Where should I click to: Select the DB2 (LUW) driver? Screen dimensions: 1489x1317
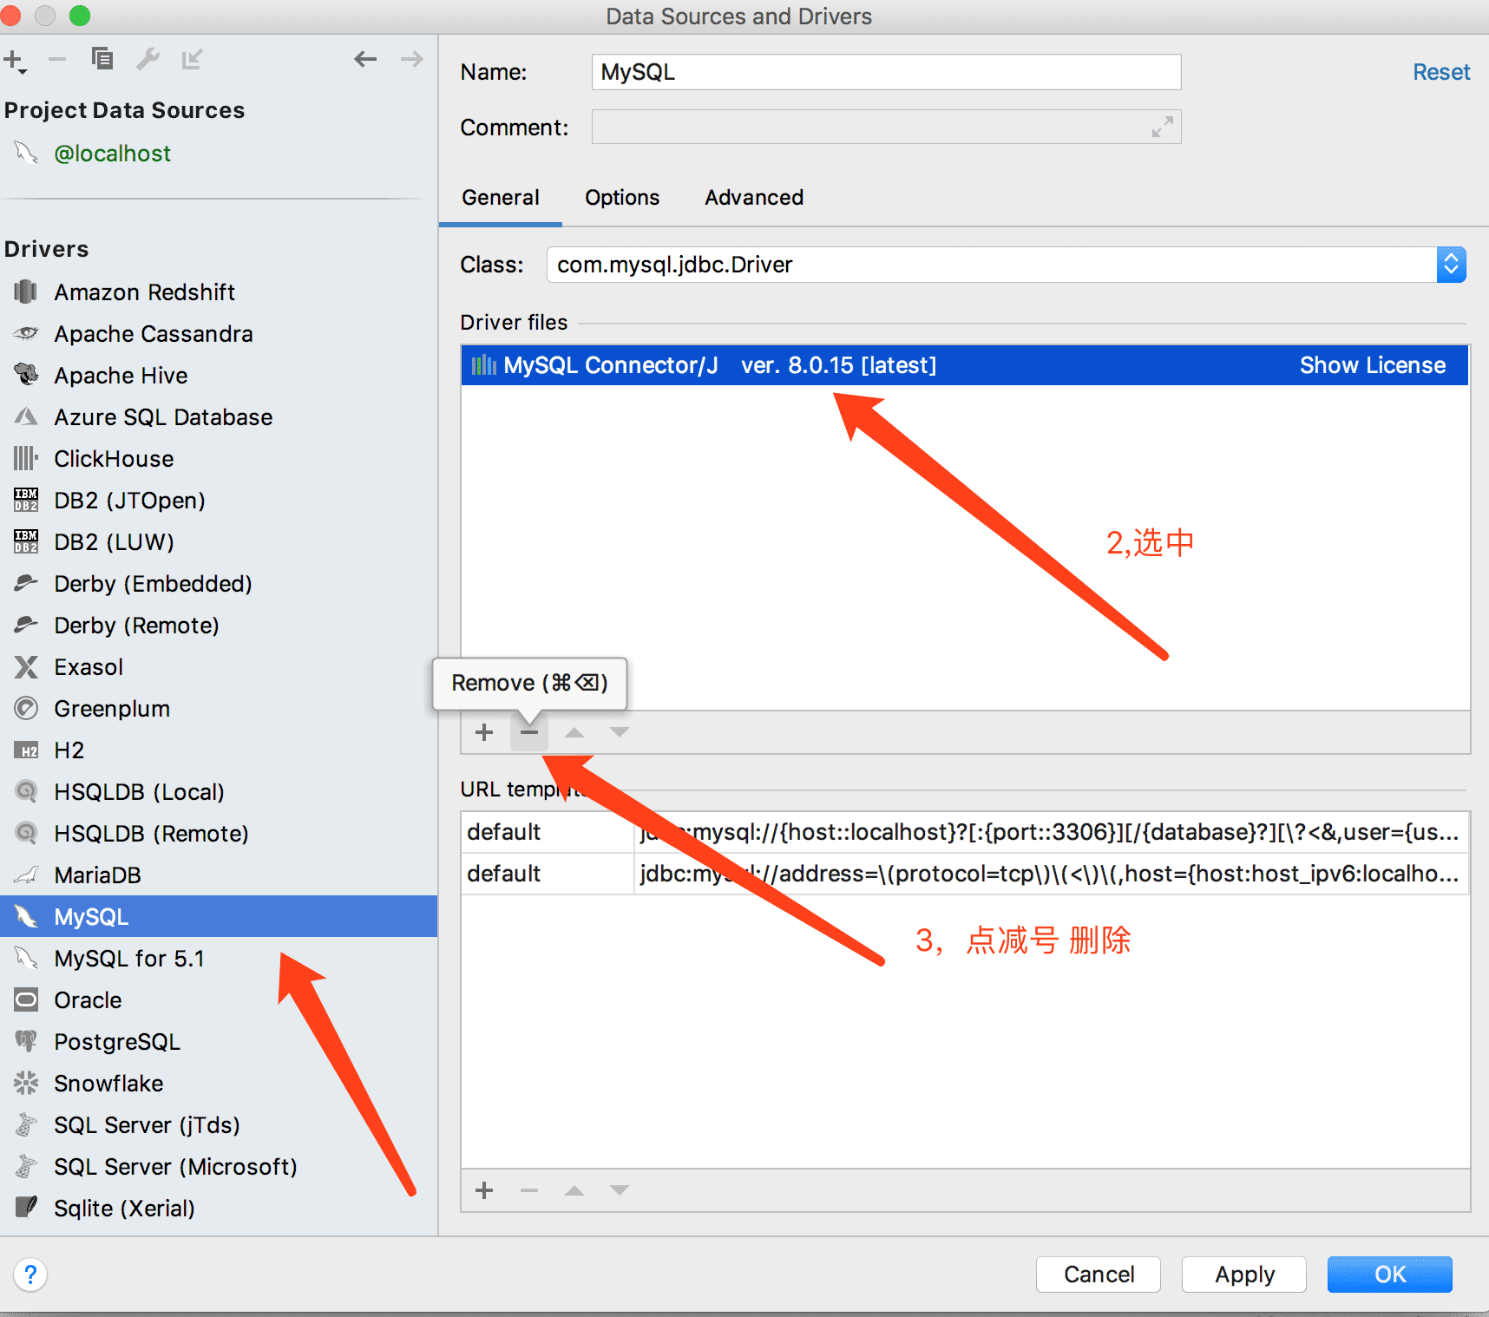click(x=219, y=542)
